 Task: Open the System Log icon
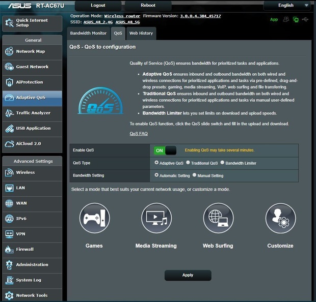click(x=9, y=280)
